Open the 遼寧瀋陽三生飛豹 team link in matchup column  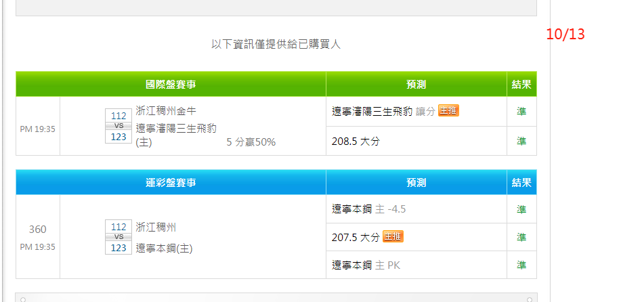click(x=176, y=128)
